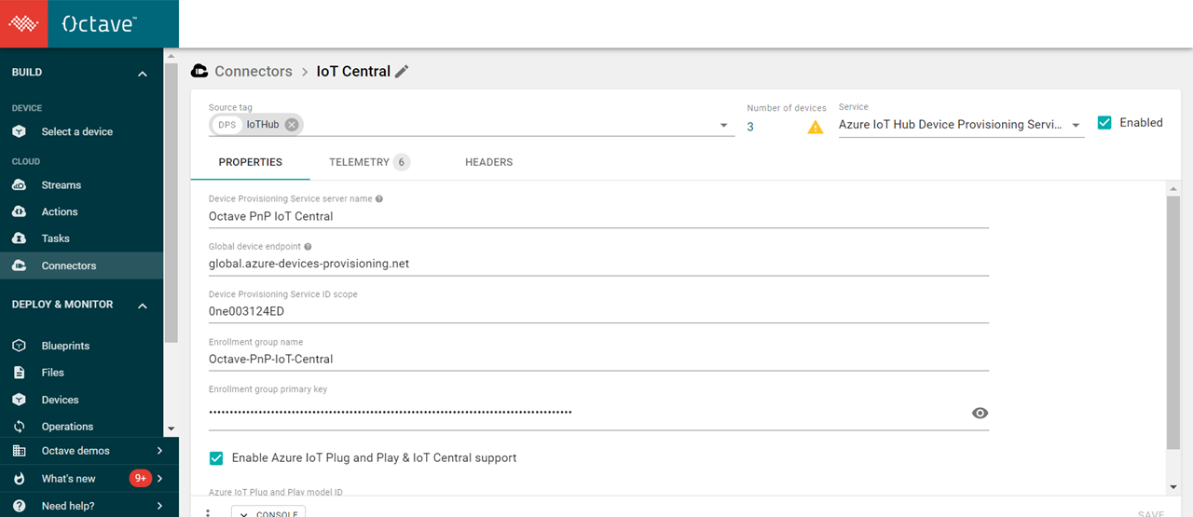Image resolution: width=1193 pixels, height=517 pixels.
Task: Open the Files page
Action: click(x=53, y=373)
